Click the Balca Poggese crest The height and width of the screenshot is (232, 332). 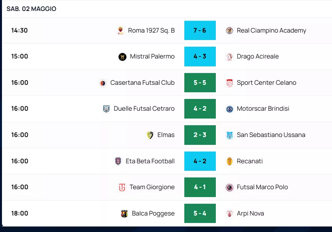coord(124,214)
